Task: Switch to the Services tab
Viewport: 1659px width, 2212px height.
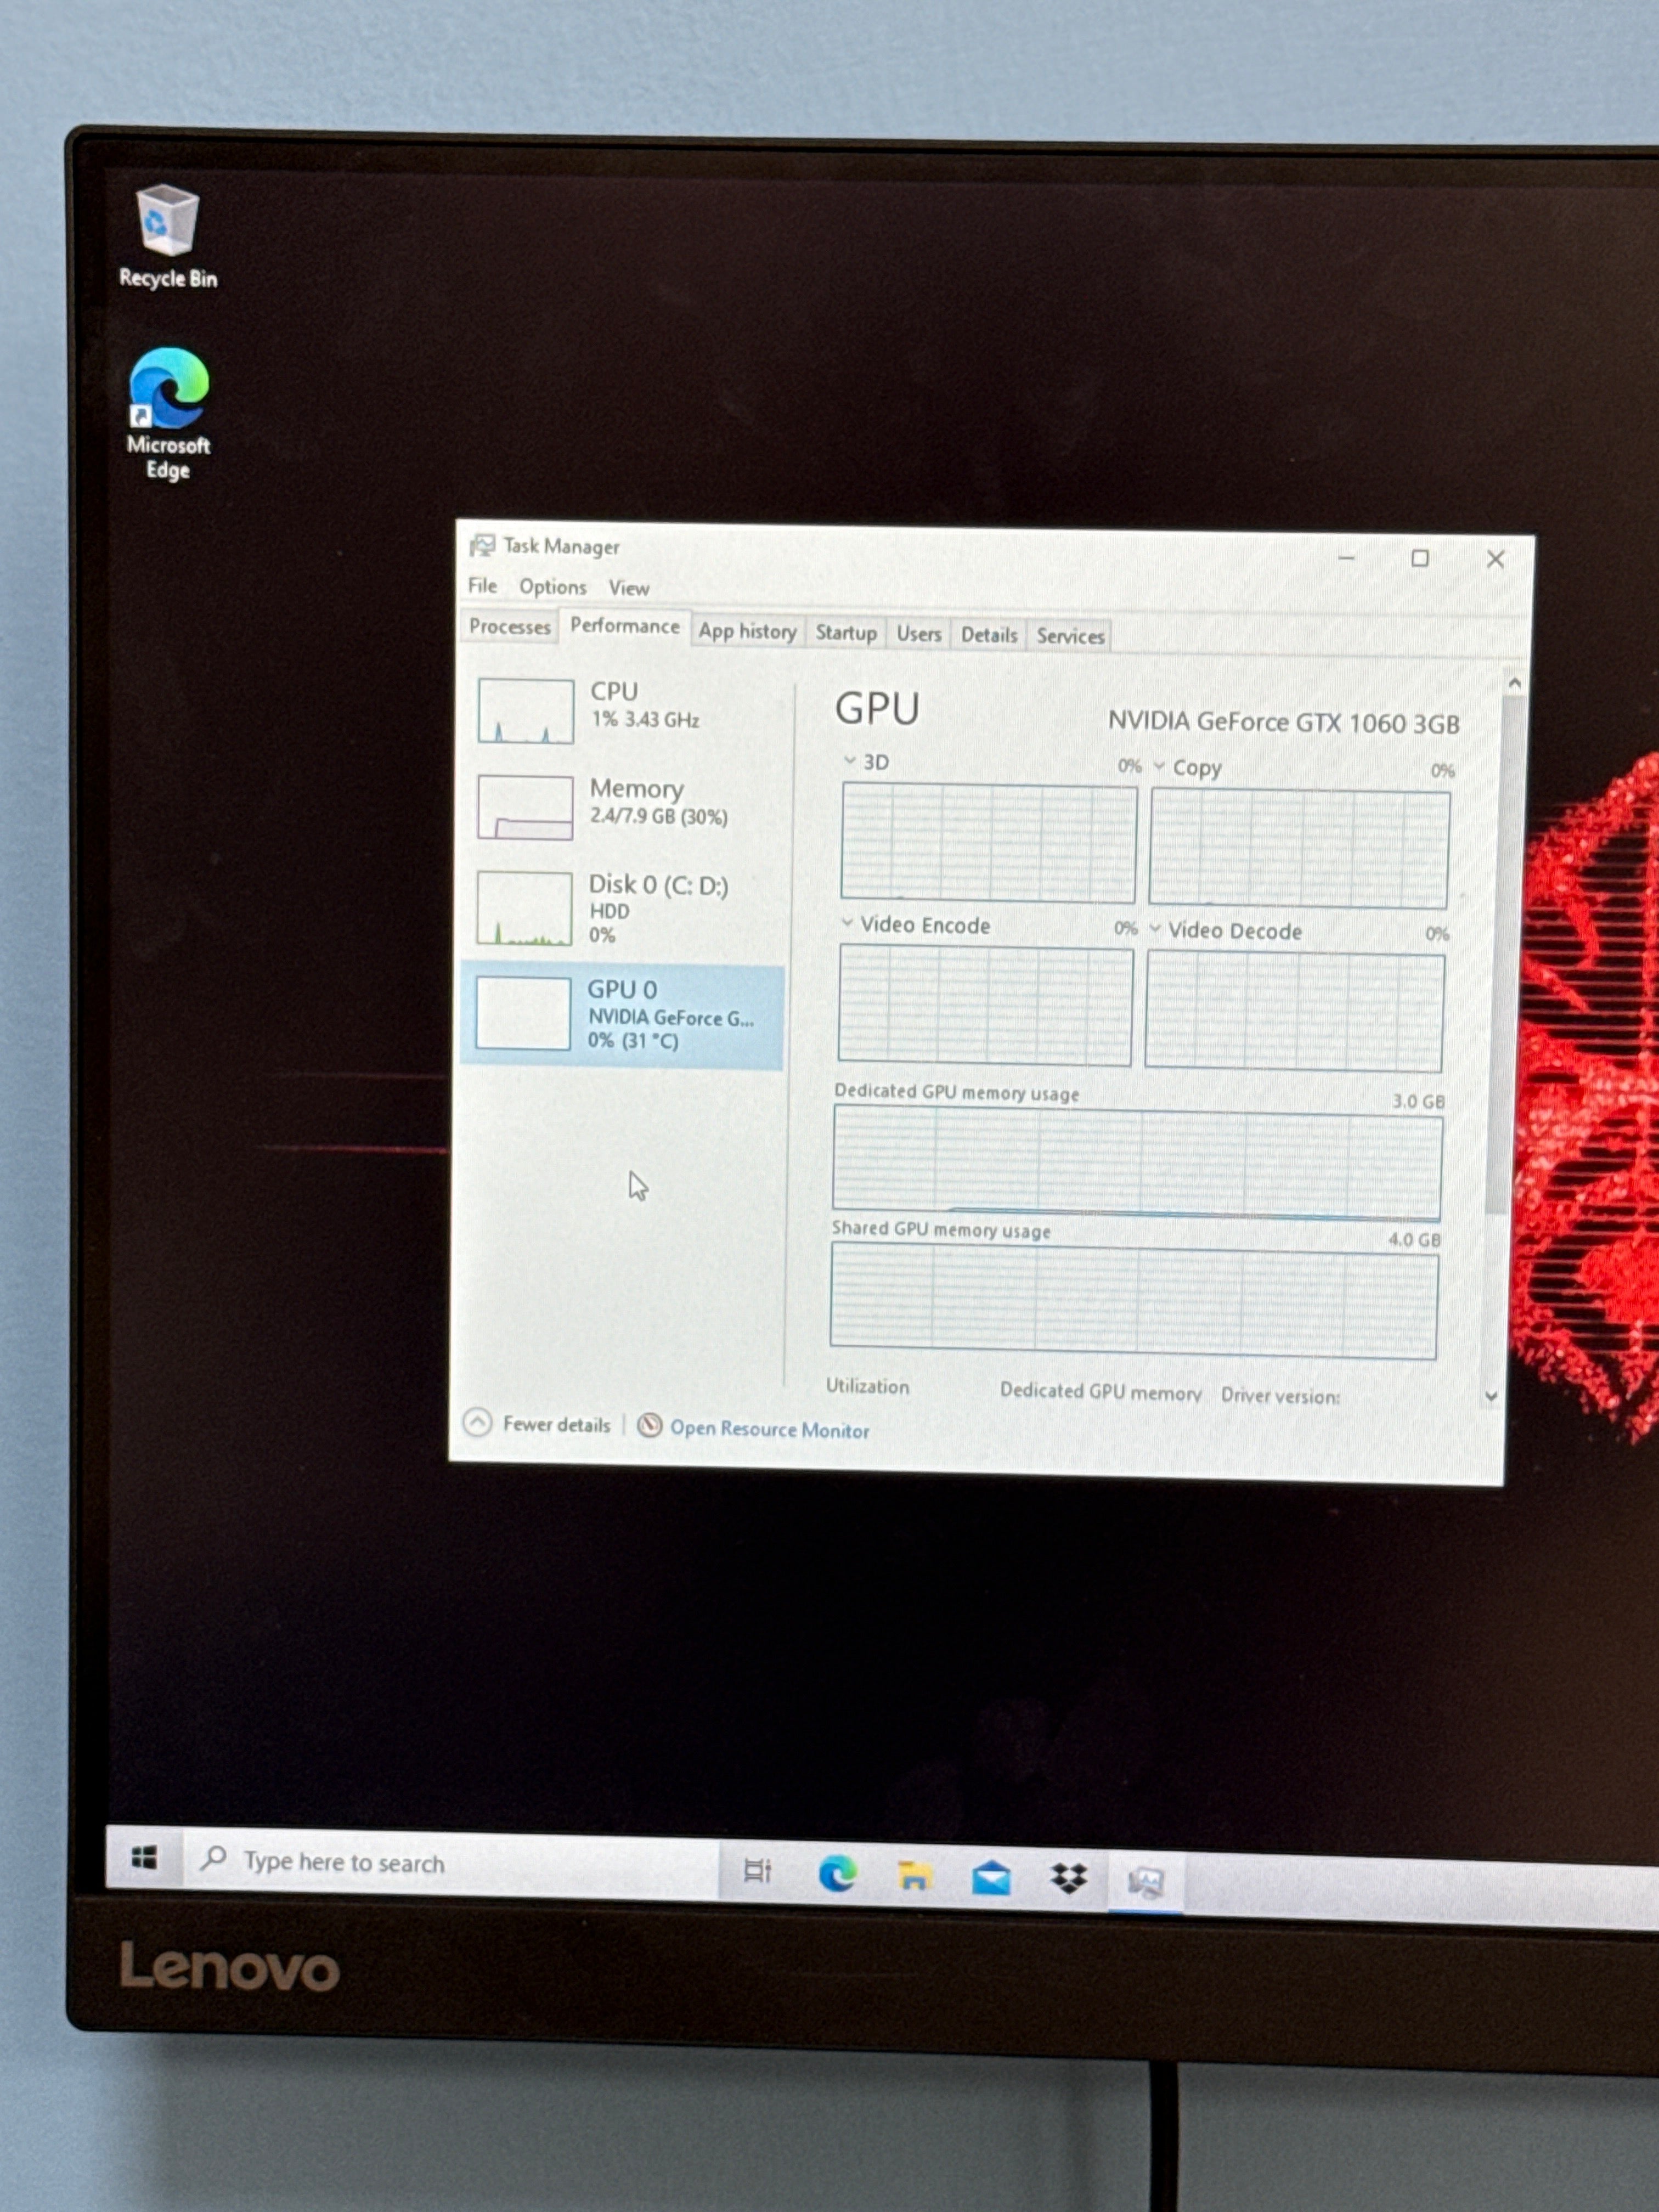Action: 1070,636
